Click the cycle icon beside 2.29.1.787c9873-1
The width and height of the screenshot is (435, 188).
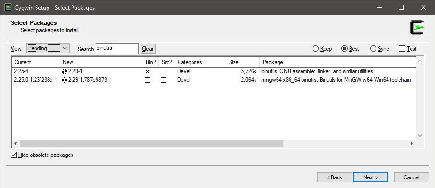coord(65,80)
